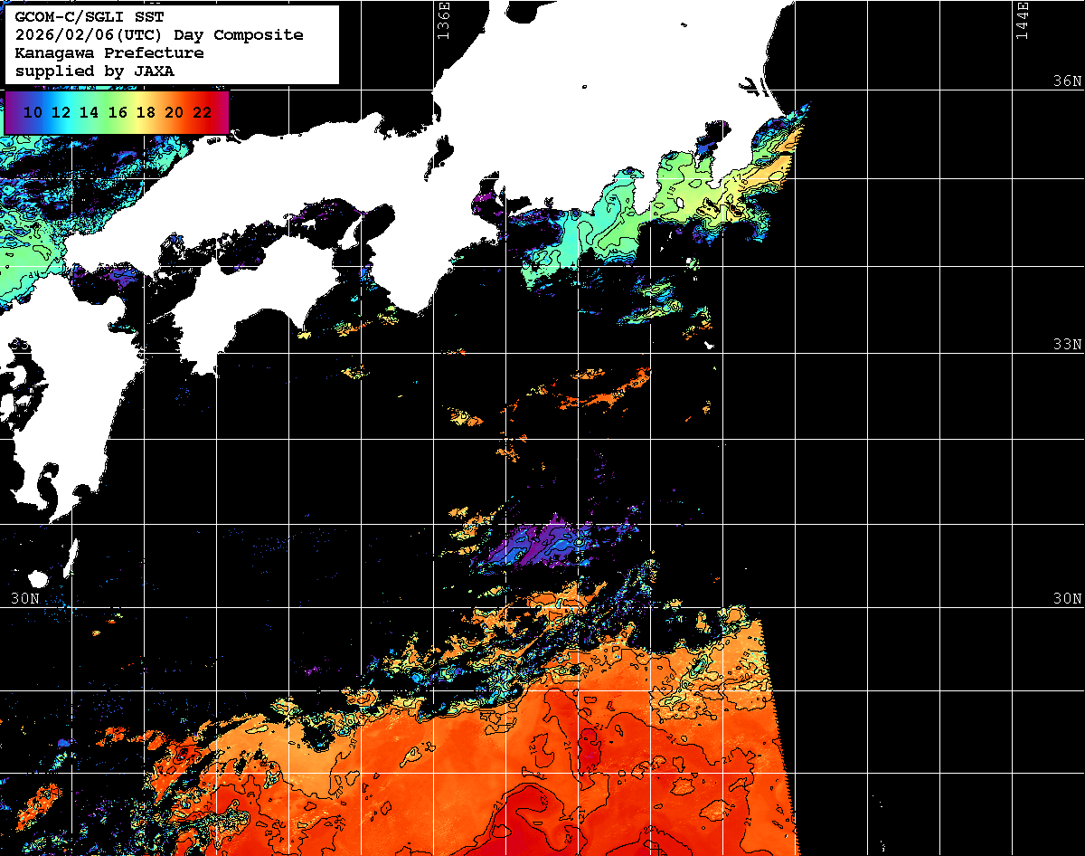The width and height of the screenshot is (1085, 856).
Task: Click the 30N label on the left edge
Action: (x=24, y=599)
